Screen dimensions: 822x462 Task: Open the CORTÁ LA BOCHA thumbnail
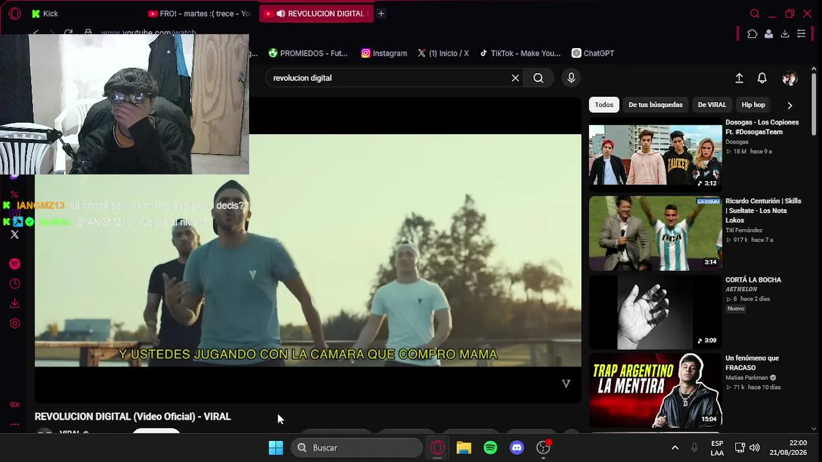tap(655, 312)
